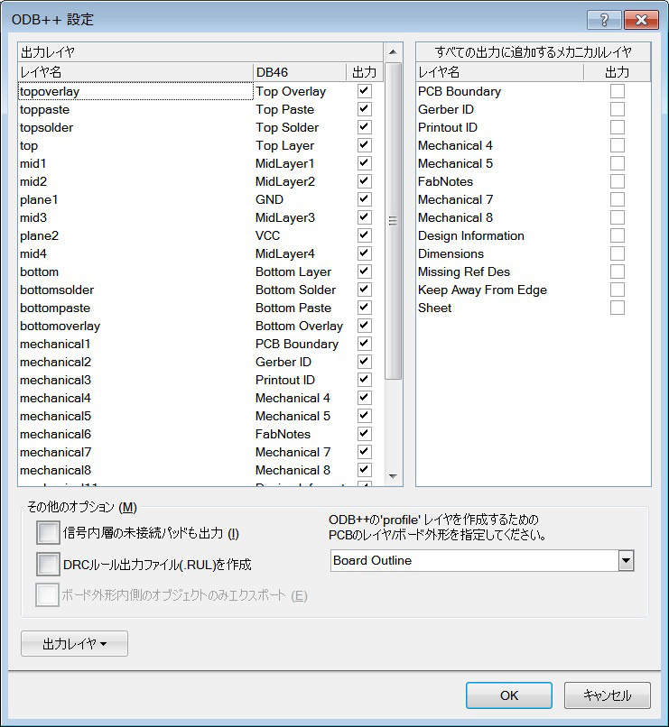Enable Keep Away From Edge output
The width and height of the screenshot is (669, 727).
point(617,290)
